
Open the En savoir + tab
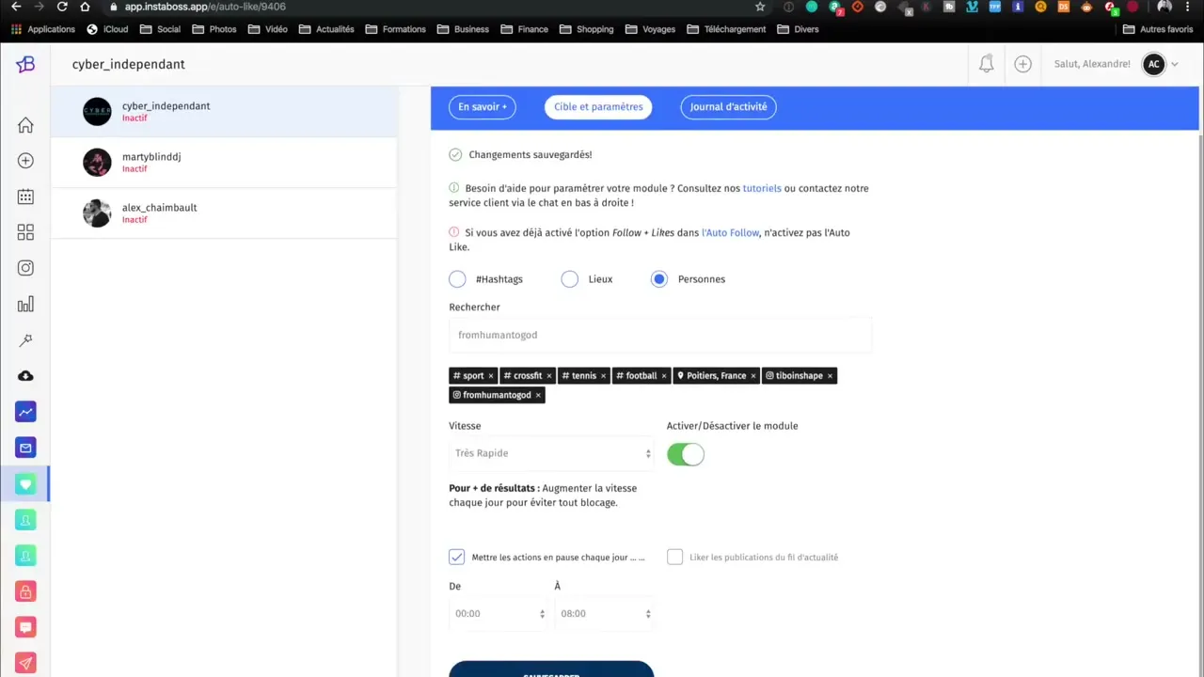482,106
